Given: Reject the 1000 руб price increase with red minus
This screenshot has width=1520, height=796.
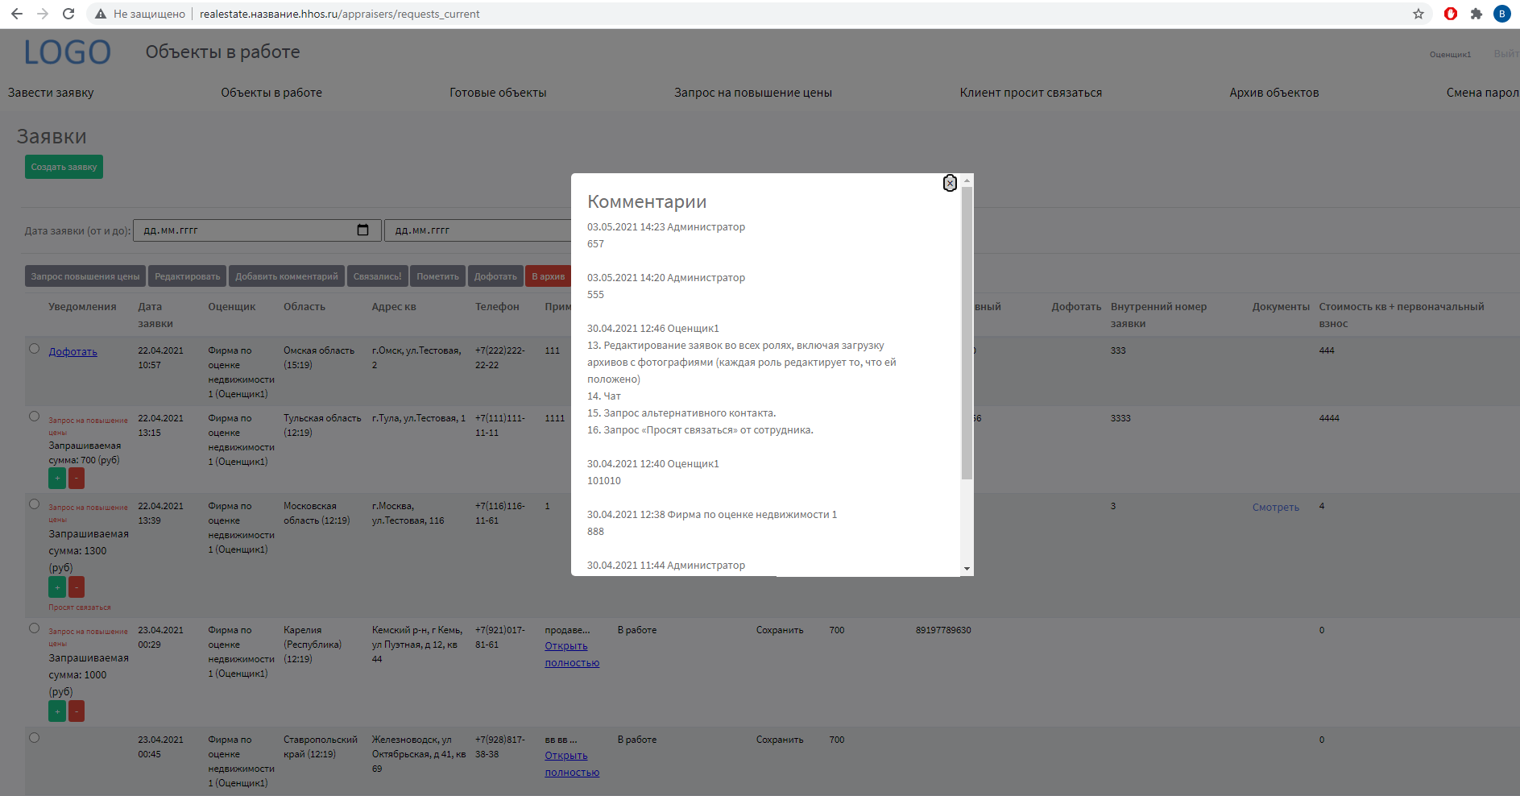Looking at the screenshot, I should [77, 711].
